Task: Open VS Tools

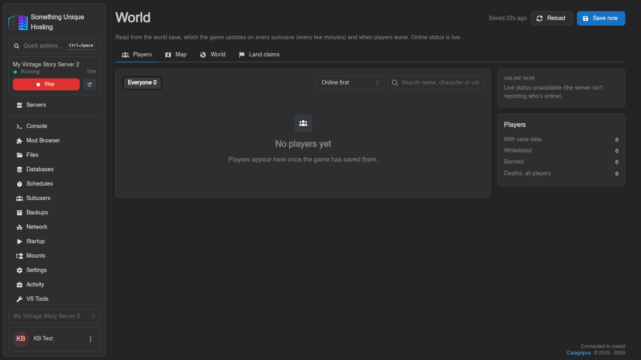Action: [54, 299]
